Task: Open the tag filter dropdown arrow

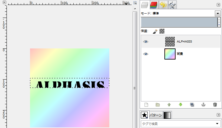Action: (x=217, y=124)
